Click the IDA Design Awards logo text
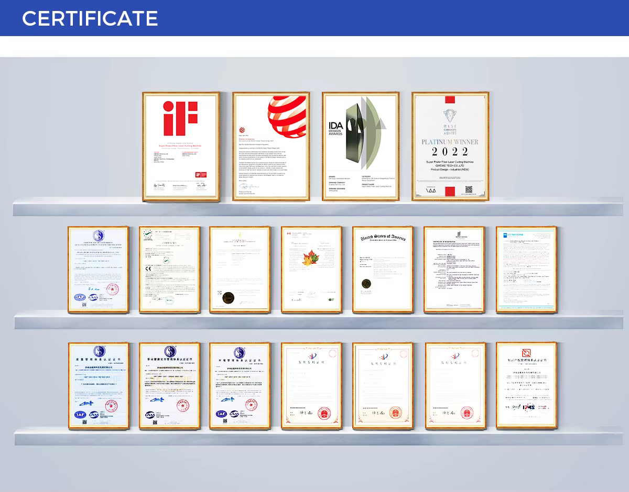 click(x=335, y=128)
